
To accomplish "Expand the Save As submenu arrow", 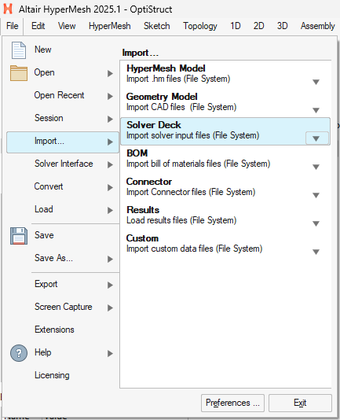I will [x=110, y=259].
